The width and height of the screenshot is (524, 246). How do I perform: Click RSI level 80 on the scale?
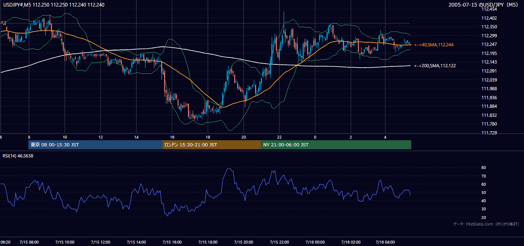click(x=483, y=168)
